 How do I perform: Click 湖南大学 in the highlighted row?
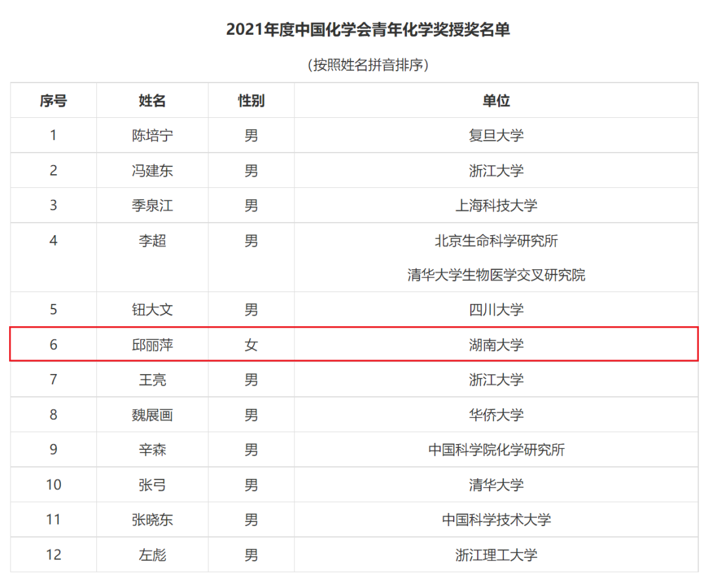pyautogui.click(x=496, y=345)
